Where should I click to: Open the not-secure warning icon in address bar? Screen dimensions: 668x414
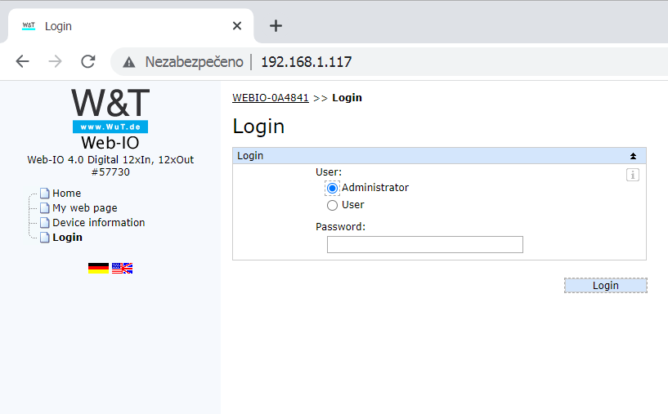128,63
